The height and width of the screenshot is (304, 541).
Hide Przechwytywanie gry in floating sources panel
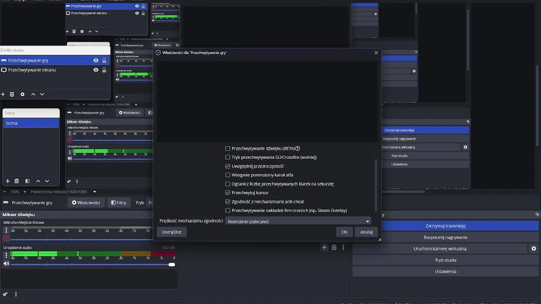[96, 60]
